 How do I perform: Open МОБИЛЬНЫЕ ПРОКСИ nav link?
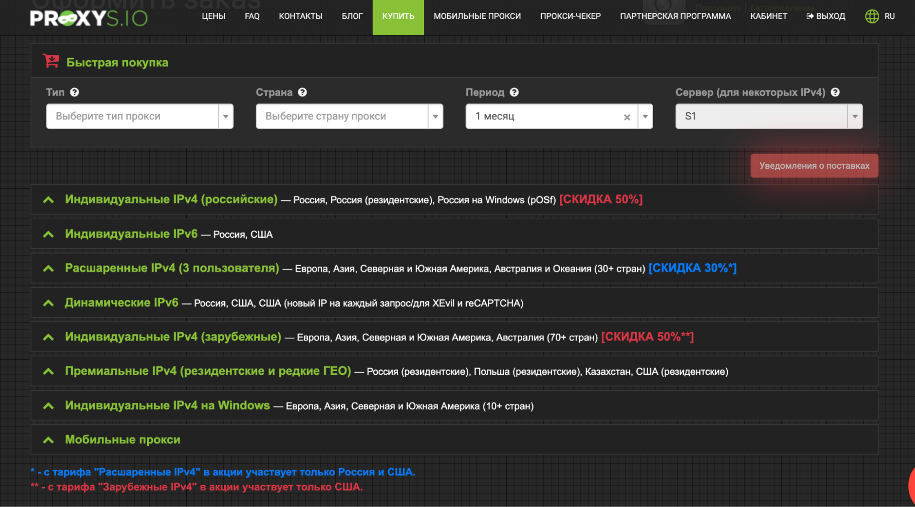click(x=477, y=16)
